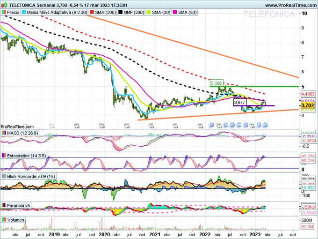This screenshot has width=318, height=239.
Task: Open the Estocástico (14 3 5) indicator label
Action: [x=24, y=156]
